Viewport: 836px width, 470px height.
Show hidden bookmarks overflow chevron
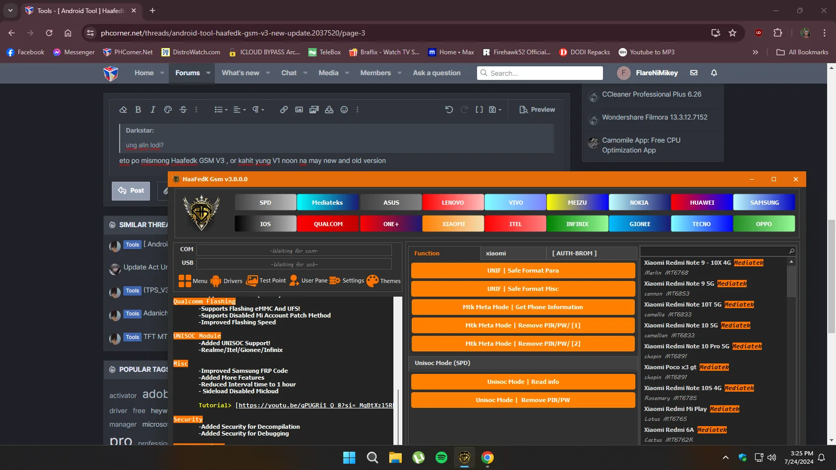(x=755, y=52)
